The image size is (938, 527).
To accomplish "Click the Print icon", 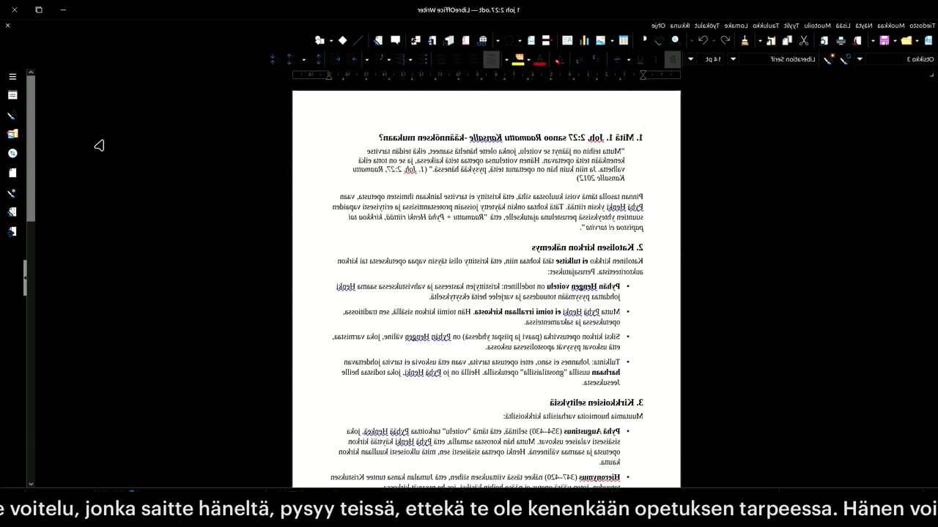I will point(841,40).
